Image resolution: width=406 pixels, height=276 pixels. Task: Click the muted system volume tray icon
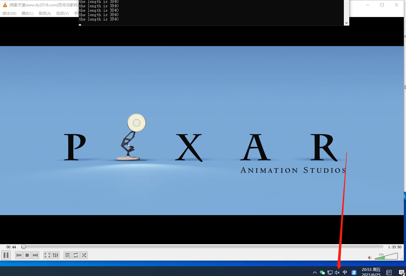coord(337,273)
